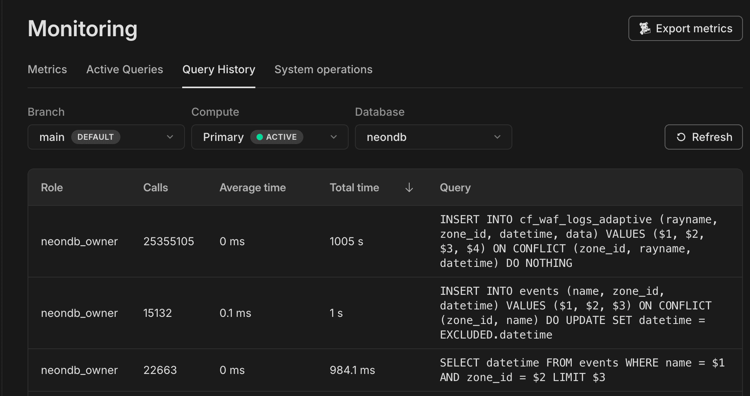Click the Branch dropdown chevron
Screen dimensions: 750x396
[x=170, y=137]
